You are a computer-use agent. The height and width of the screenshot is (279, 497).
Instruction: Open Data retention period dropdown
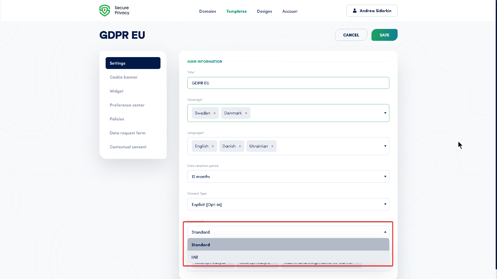click(x=288, y=176)
